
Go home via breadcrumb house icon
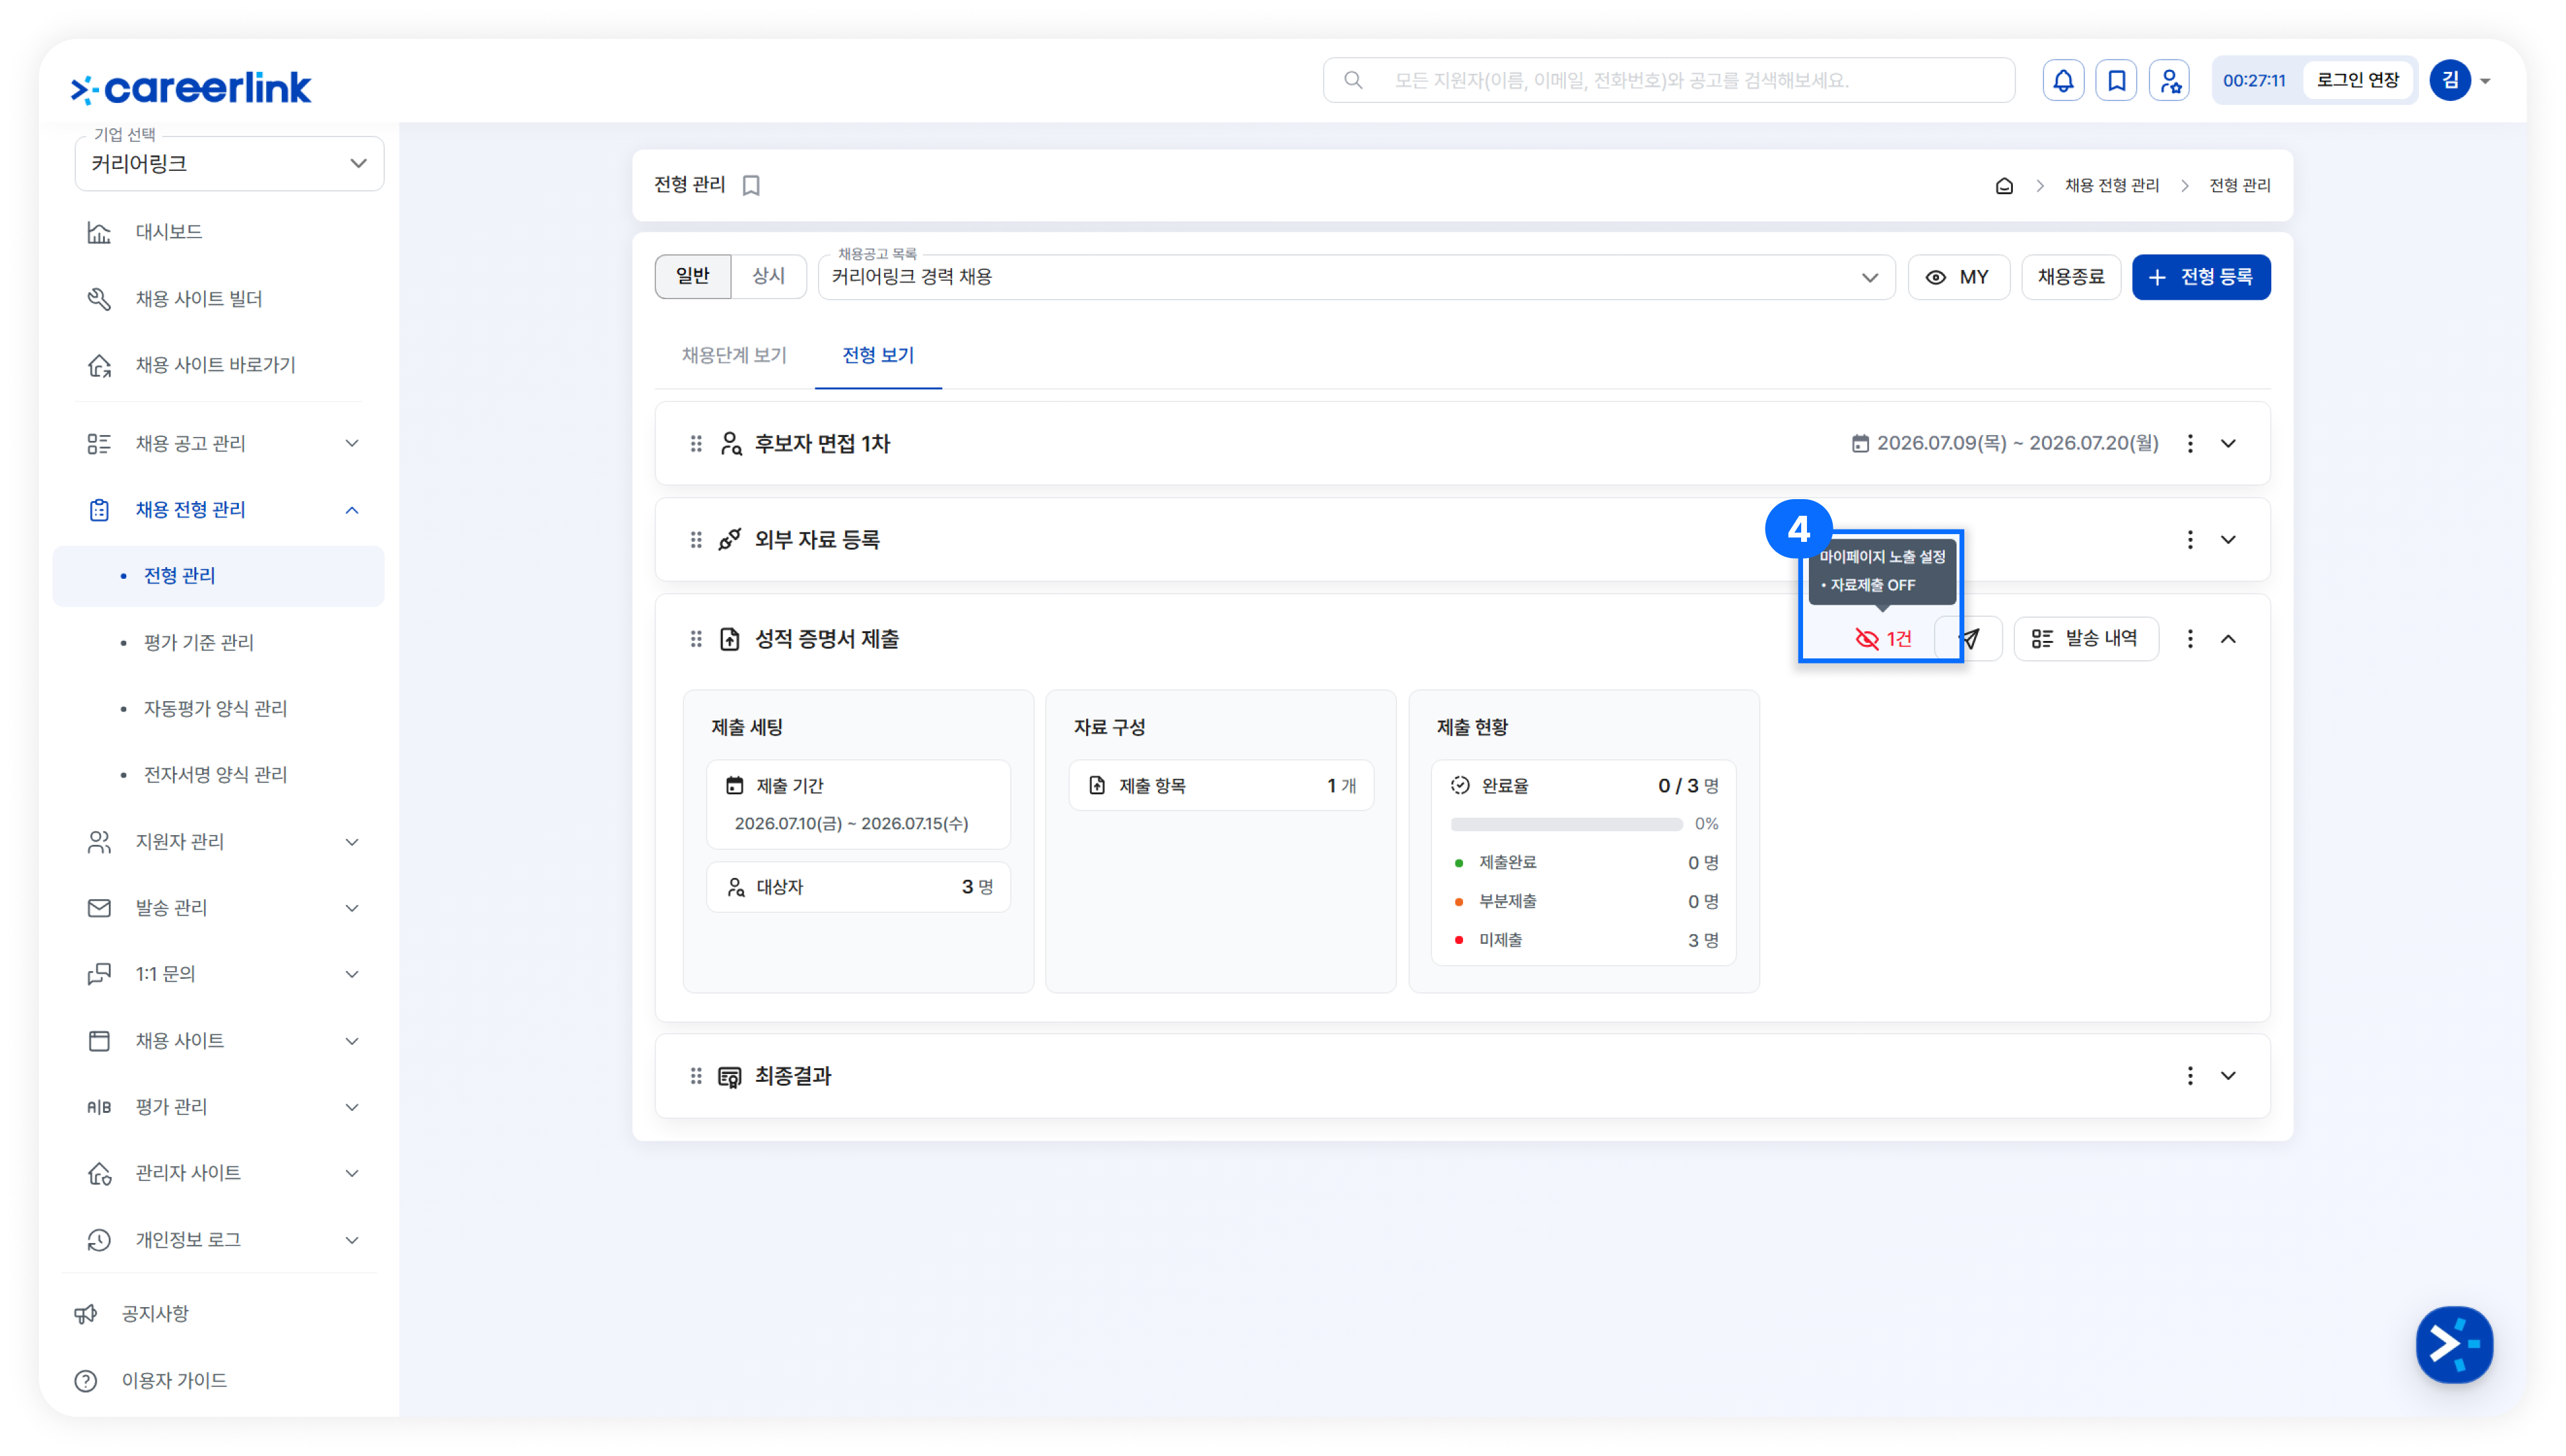[2004, 186]
